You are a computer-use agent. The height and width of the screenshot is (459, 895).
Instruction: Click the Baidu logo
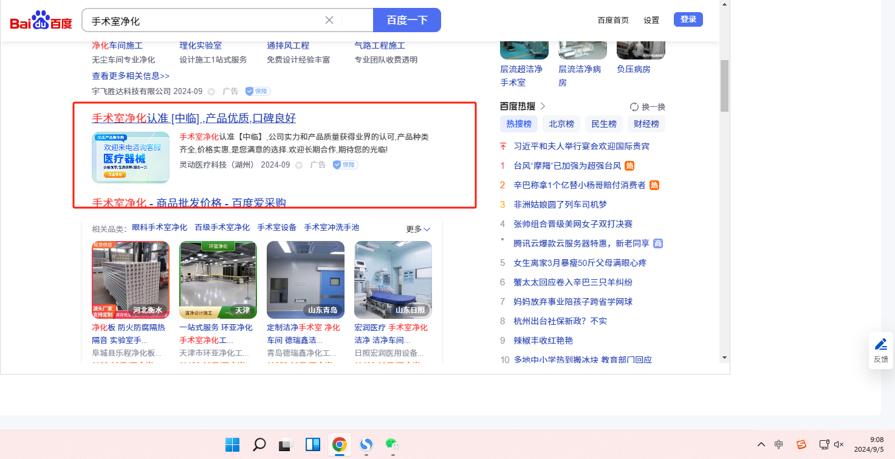tap(41, 21)
